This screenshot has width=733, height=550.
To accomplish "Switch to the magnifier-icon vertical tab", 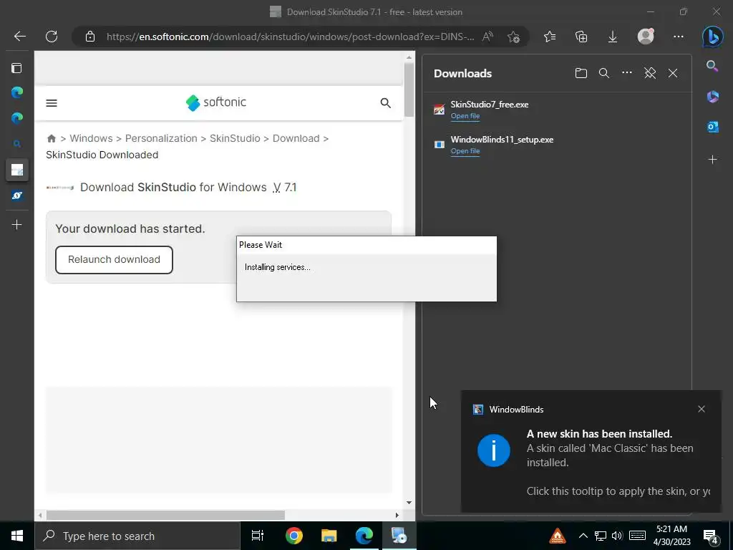I will tap(17, 144).
